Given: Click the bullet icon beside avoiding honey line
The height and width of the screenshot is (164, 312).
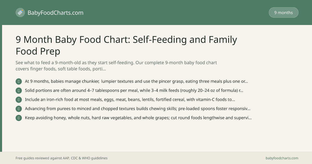Looking at the screenshot, I should tap(19, 118).
